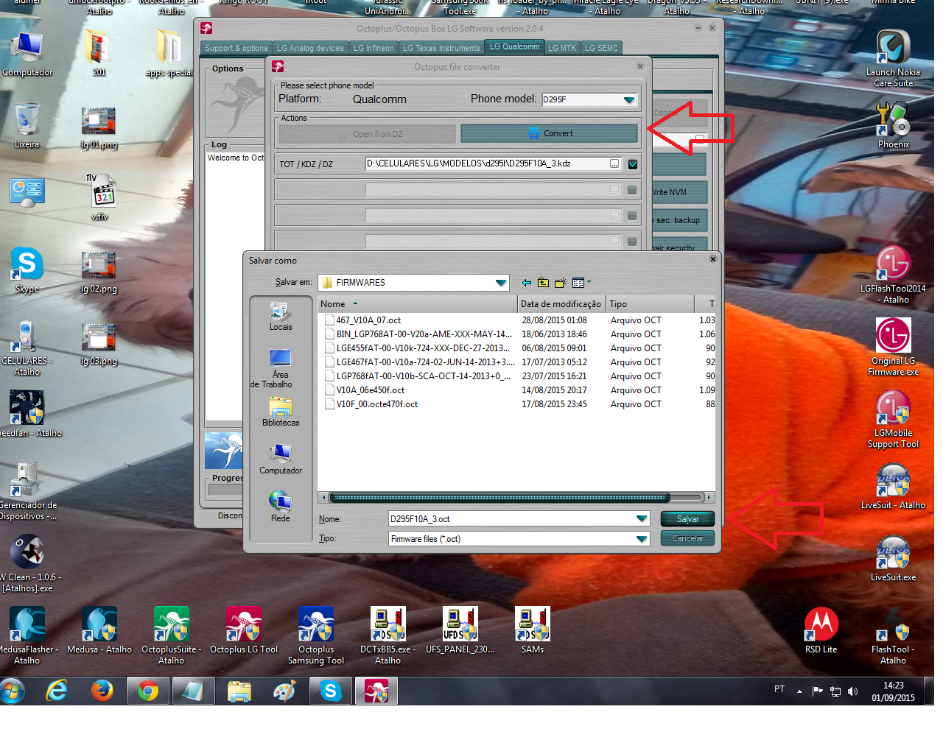This screenshot has height=754, width=943.
Task: Open the Phone model D295F dropdown
Action: (628, 99)
